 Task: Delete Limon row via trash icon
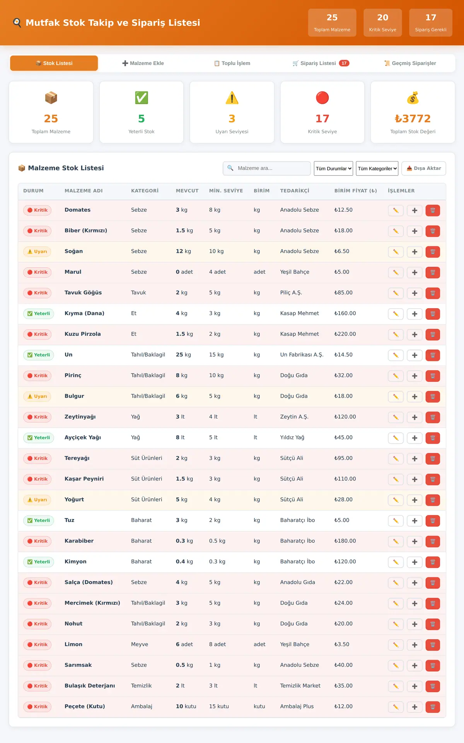click(x=433, y=645)
